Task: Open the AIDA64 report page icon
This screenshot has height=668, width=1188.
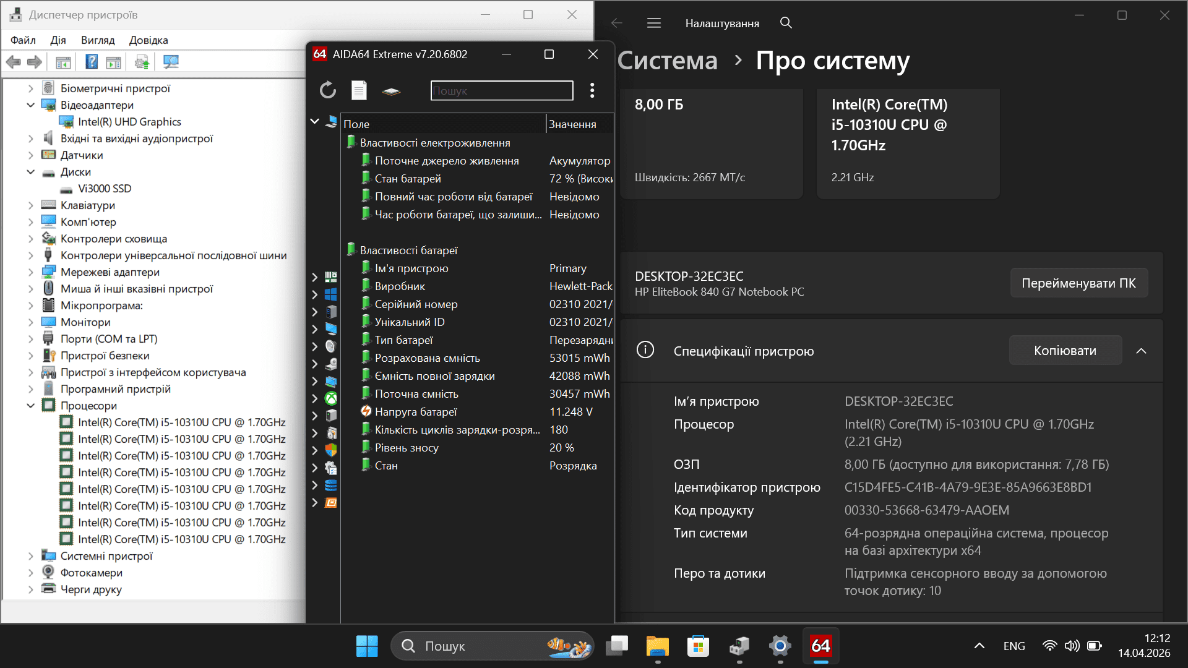Action: (359, 90)
